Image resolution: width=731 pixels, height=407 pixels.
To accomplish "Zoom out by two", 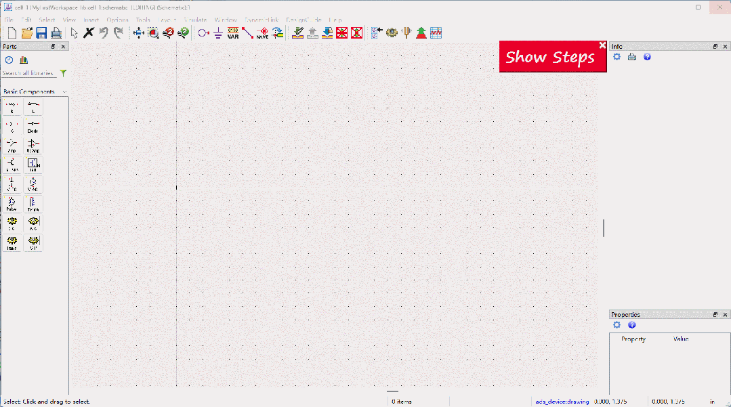I will [183, 33].
